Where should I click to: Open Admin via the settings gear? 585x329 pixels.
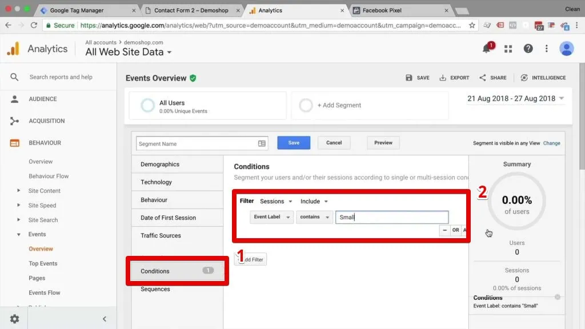click(14, 319)
